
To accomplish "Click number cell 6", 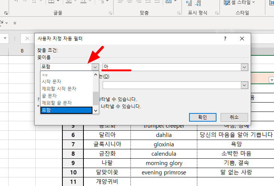I will point(73,135).
